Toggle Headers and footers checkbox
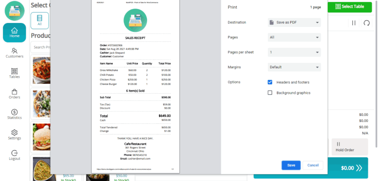 pyautogui.click(x=270, y=82)
